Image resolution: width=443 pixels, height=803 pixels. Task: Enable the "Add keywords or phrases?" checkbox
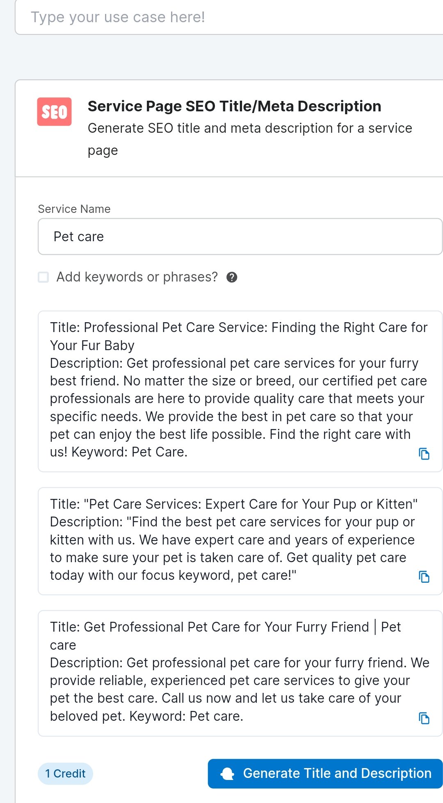[x=43, y=277]
